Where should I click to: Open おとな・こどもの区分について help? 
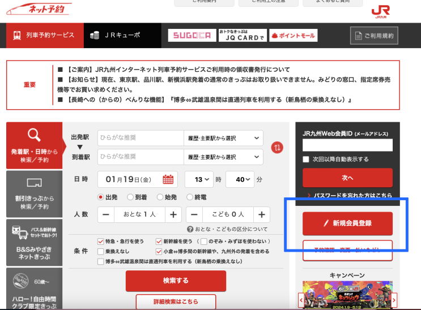click(227, 229)
